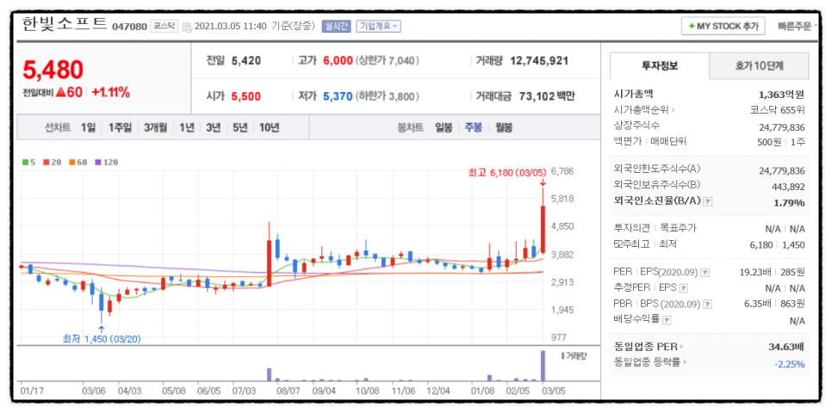The height and width of the screenshot is (413, 832).
Task: Click the 거래량 value 12,745,921
Action: coord(539,61)
